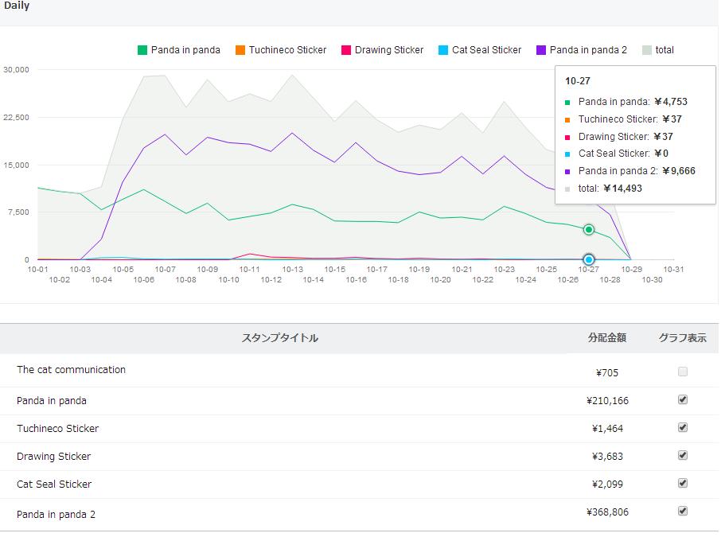
Task: Click the purple Panda in panda 2 legend swatch
Action: (541, 50)
